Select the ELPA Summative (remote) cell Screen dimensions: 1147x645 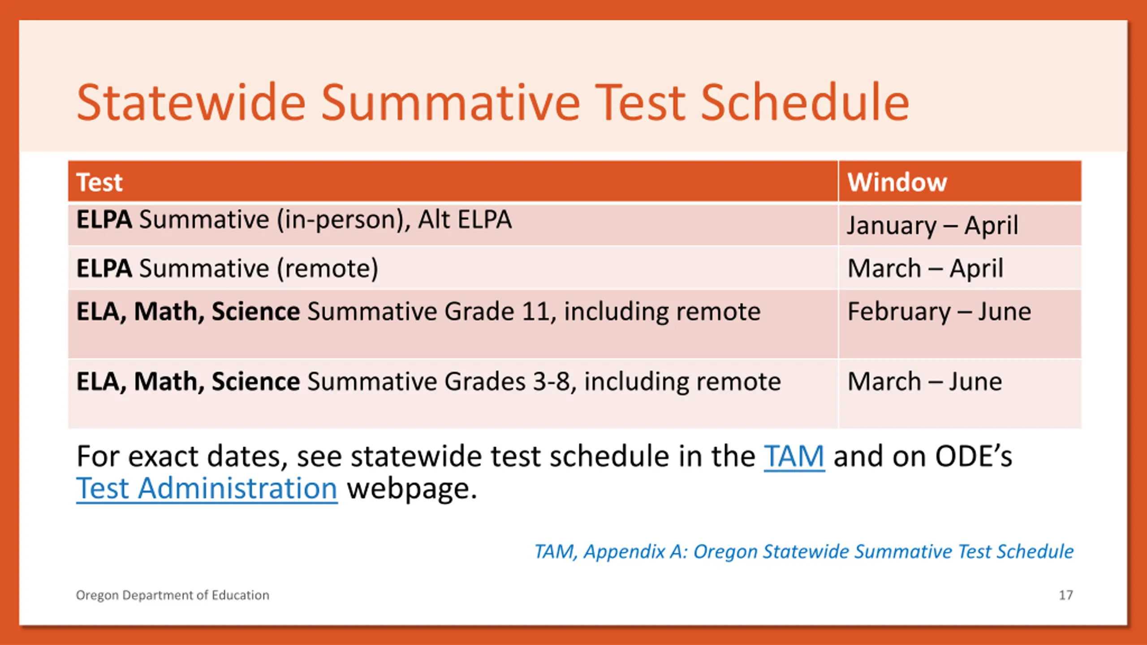pyautogui.click(x=453, y=268)
